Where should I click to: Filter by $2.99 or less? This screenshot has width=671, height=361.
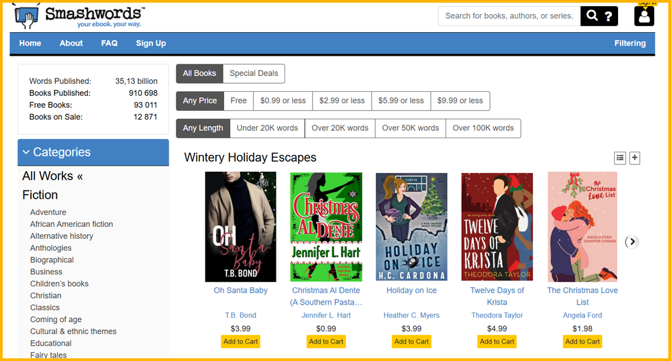point(342,101)
